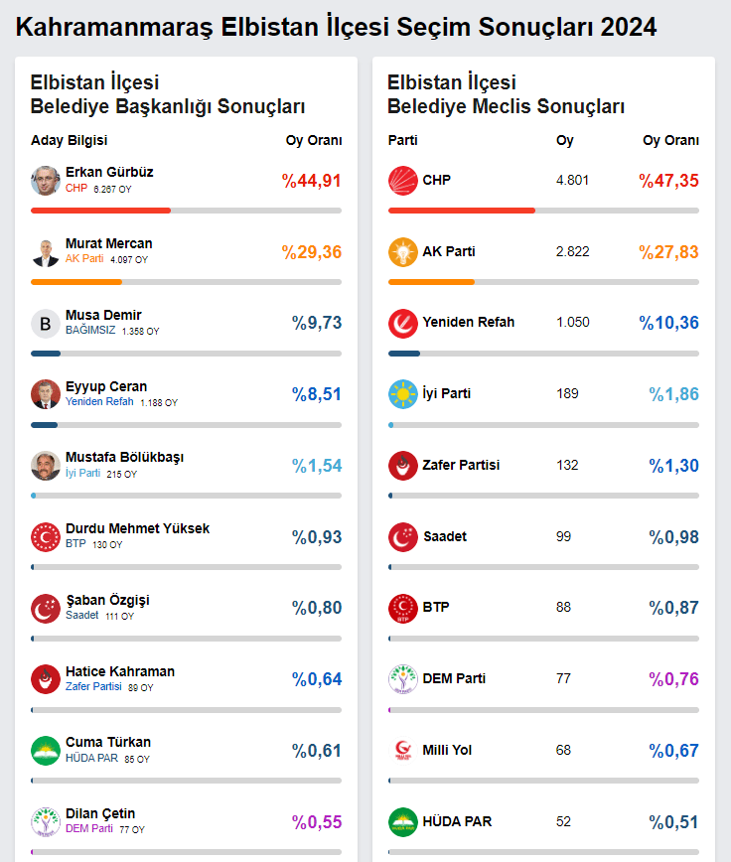Viewport: 731px width, 862px height.
Task: Click the DEM Parti tree logo in council list
Action: (403, 679)
